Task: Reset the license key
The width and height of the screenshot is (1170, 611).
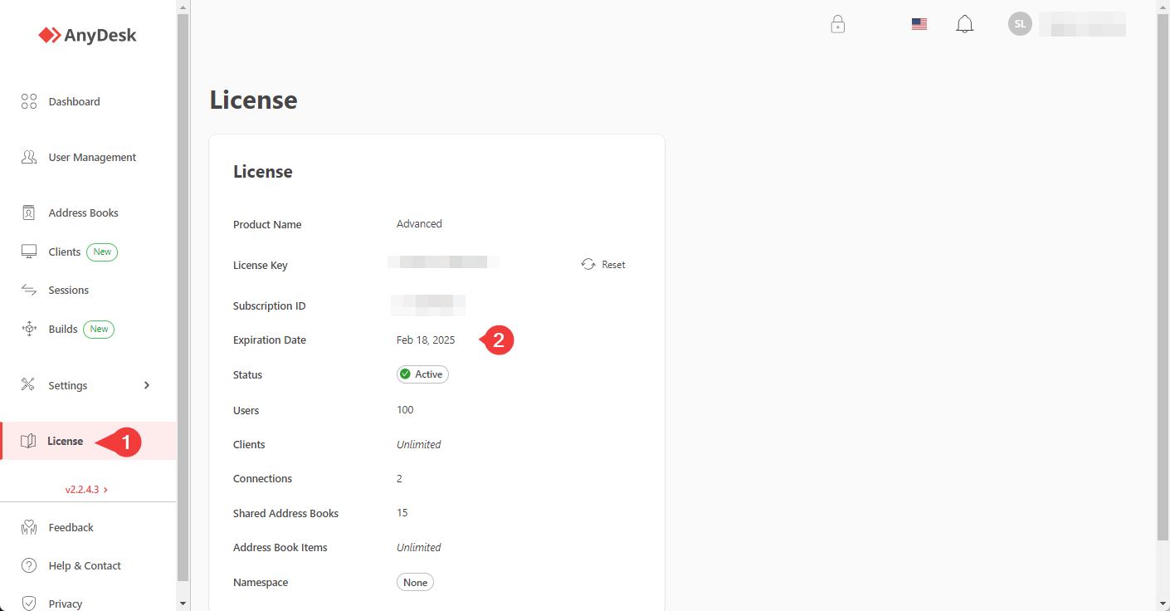Action: tap(603, 264)
